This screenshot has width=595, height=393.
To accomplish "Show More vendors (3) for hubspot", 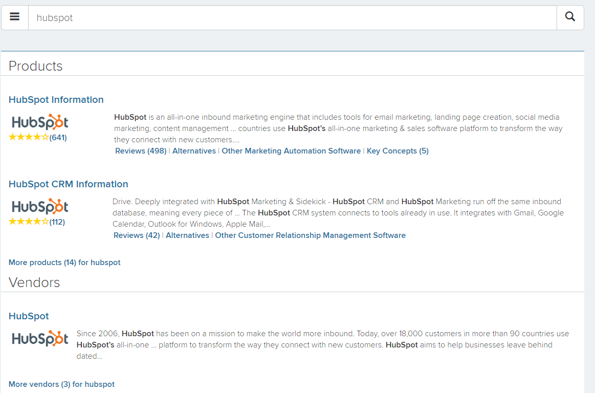I will click(x=61, y=384).
